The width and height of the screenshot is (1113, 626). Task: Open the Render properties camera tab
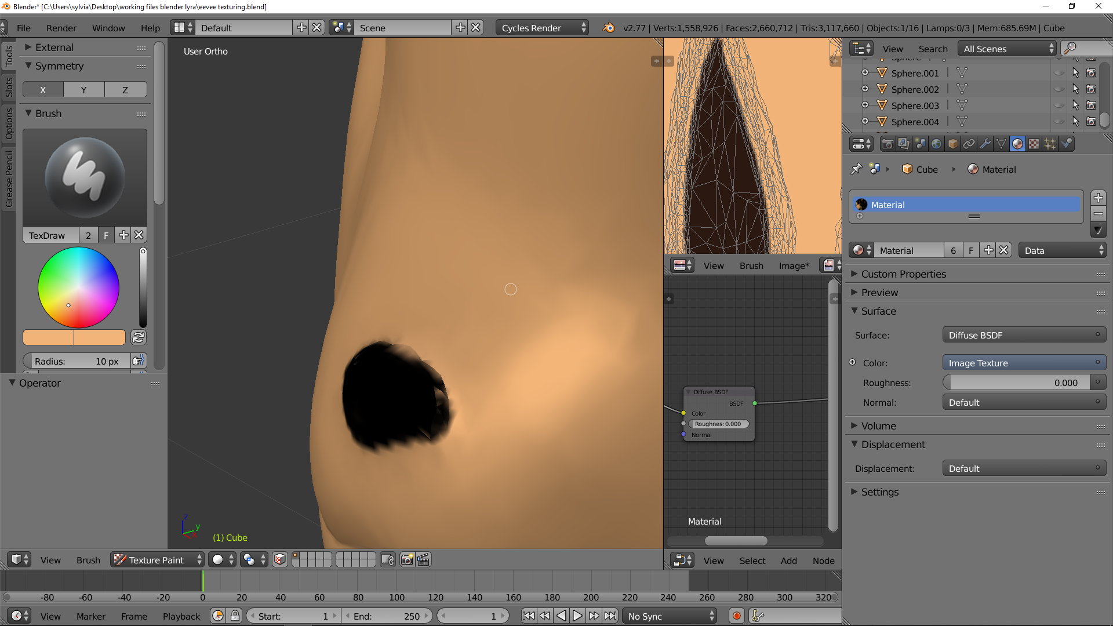click(888, 144)
